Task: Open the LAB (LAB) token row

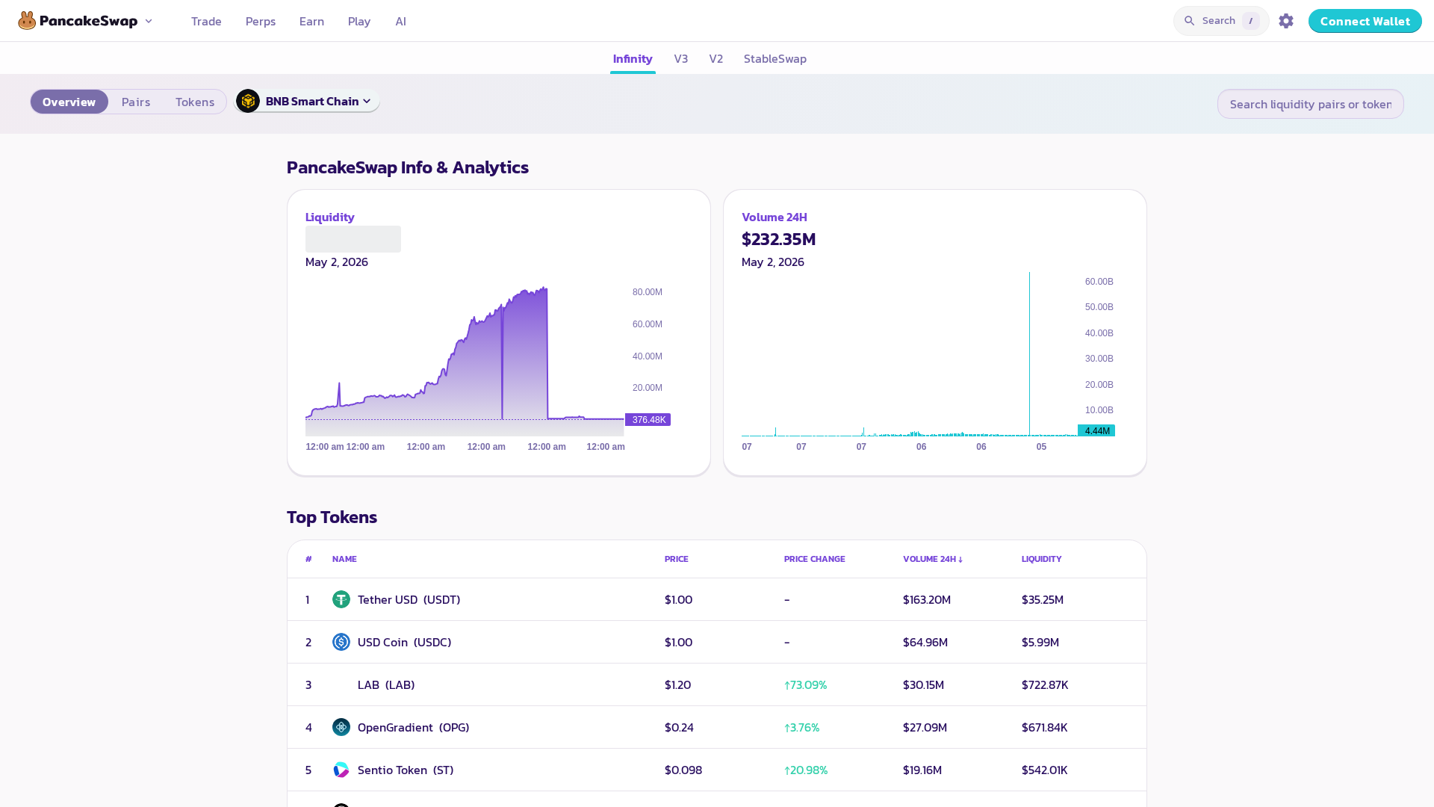Action: [x=717, y=684]
